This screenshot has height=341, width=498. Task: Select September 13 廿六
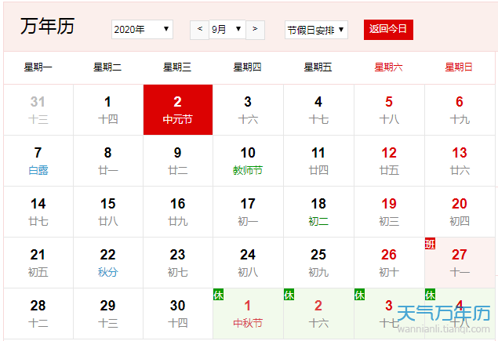tap(460, 161)
